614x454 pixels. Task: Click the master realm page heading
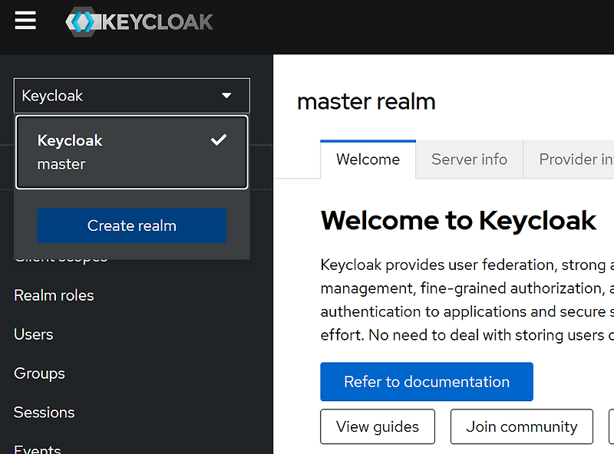366,100
